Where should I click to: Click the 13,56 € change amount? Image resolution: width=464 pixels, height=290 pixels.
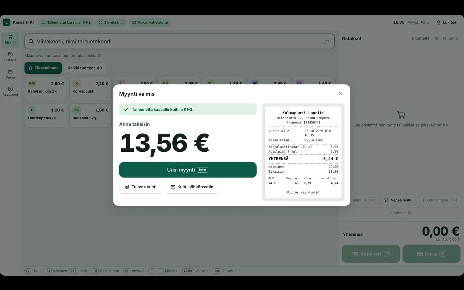pos(164,144)
